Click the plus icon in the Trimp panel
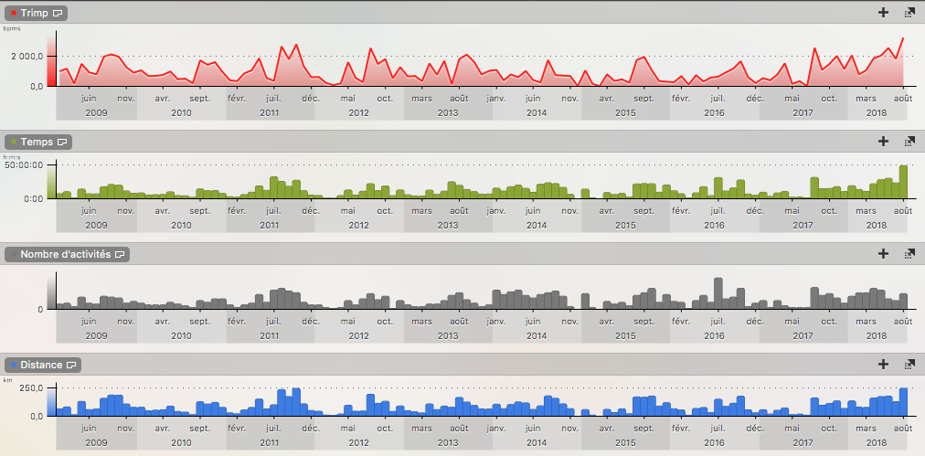 coord(883,13)
